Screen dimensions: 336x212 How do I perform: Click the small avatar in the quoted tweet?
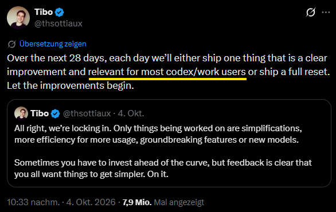pos(21,113)
